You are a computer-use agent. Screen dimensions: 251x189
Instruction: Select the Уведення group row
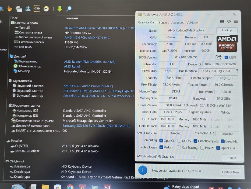point(15,161)
